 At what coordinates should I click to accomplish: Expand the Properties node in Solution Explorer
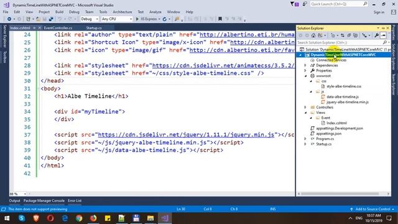click(x=305, y=70)
